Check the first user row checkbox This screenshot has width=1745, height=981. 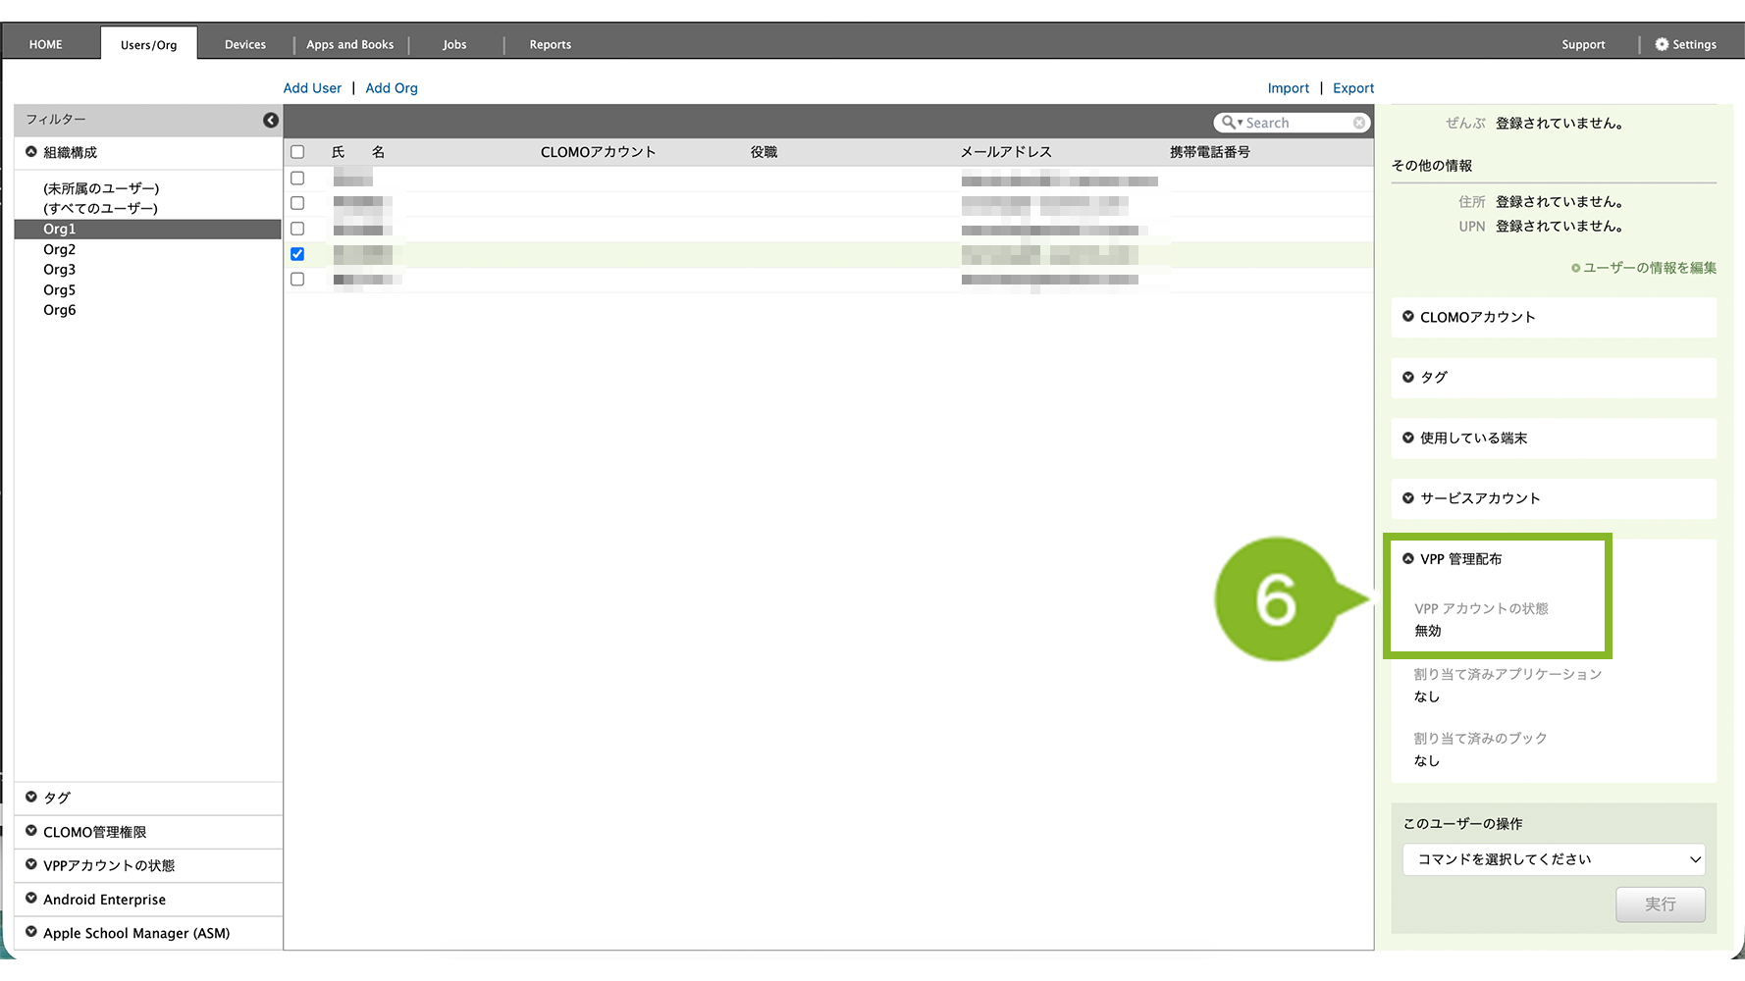tap(297, 179)
